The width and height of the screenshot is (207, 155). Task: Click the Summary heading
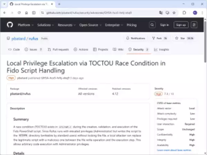[21, 119]
